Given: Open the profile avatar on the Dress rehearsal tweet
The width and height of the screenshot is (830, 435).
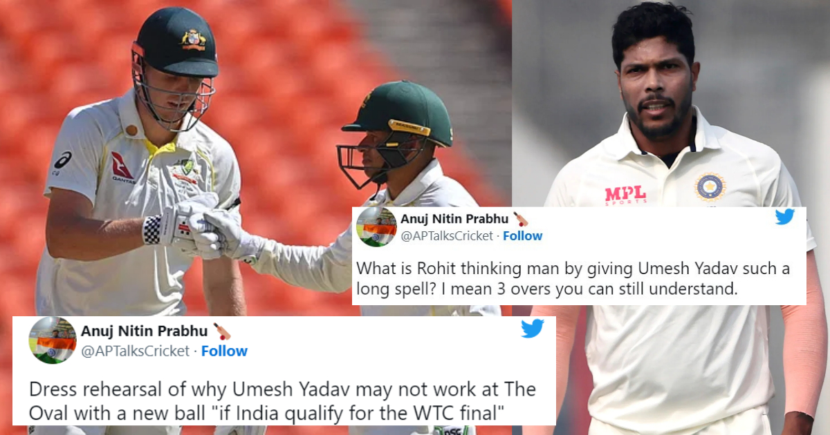Looking at the screenshot, I should click(x=53, y=340).
